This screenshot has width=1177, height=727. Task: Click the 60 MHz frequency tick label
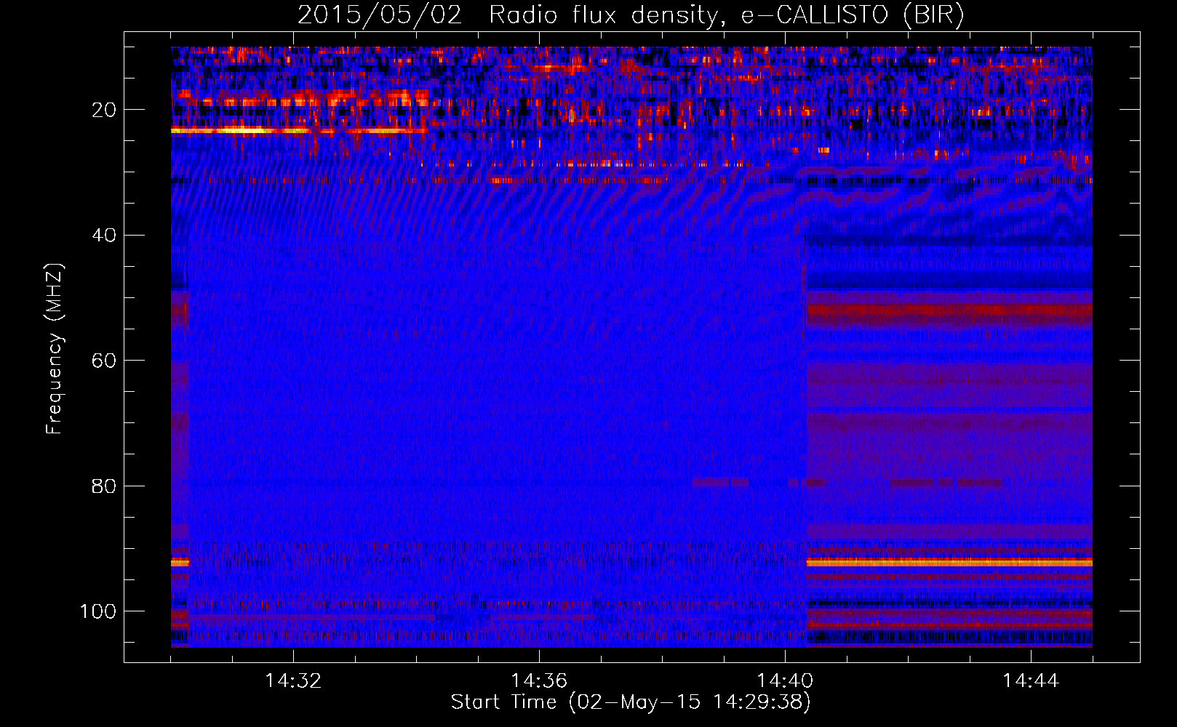click(x=104, y=361)
